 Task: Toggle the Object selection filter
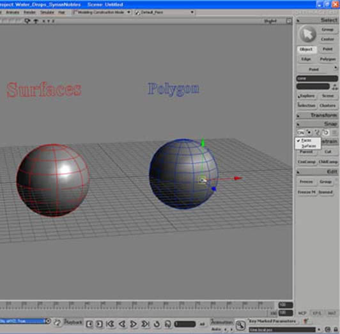(x=306, y=49)
